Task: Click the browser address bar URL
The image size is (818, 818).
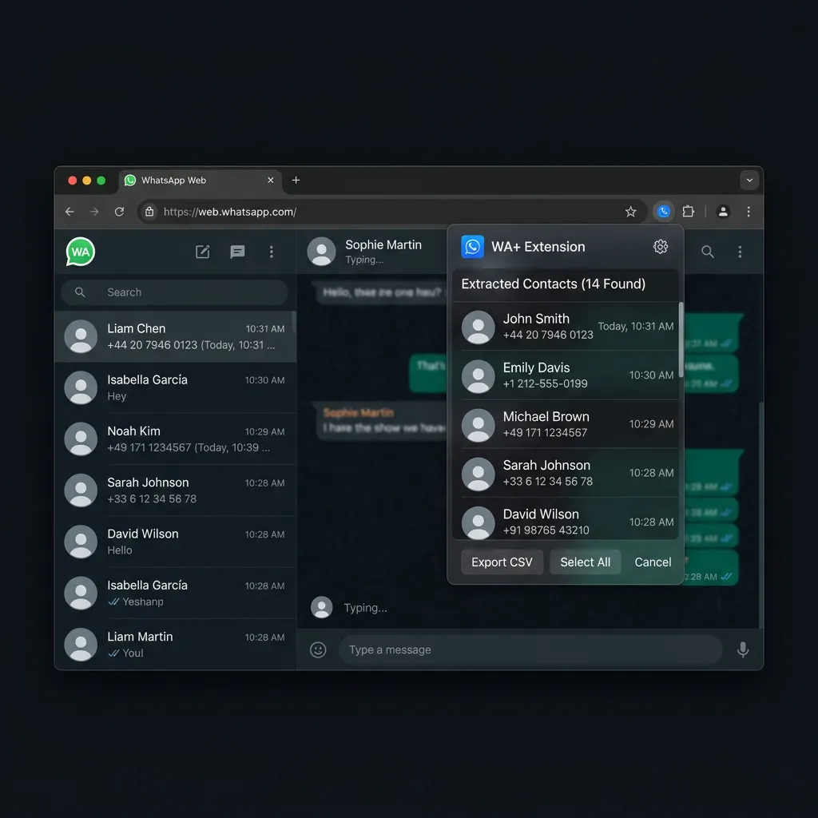Action: coord(230,212)
